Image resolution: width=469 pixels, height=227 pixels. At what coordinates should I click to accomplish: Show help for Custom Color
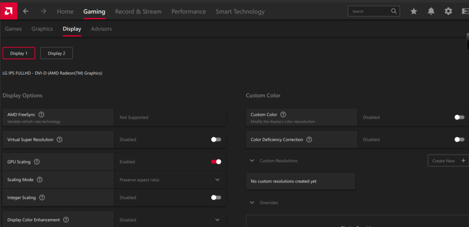(283, 115)
